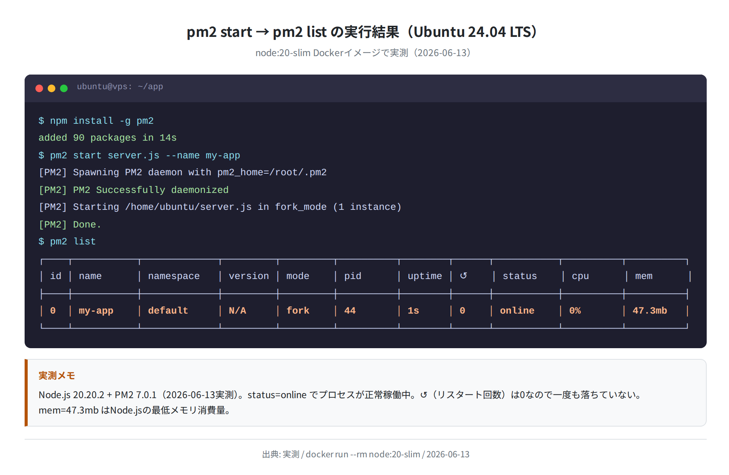This screenshot has height=475, width=729.
Task: Click the yellow minimize dot of the terminal
Action: pyautogui.click(x=52, y=88)
